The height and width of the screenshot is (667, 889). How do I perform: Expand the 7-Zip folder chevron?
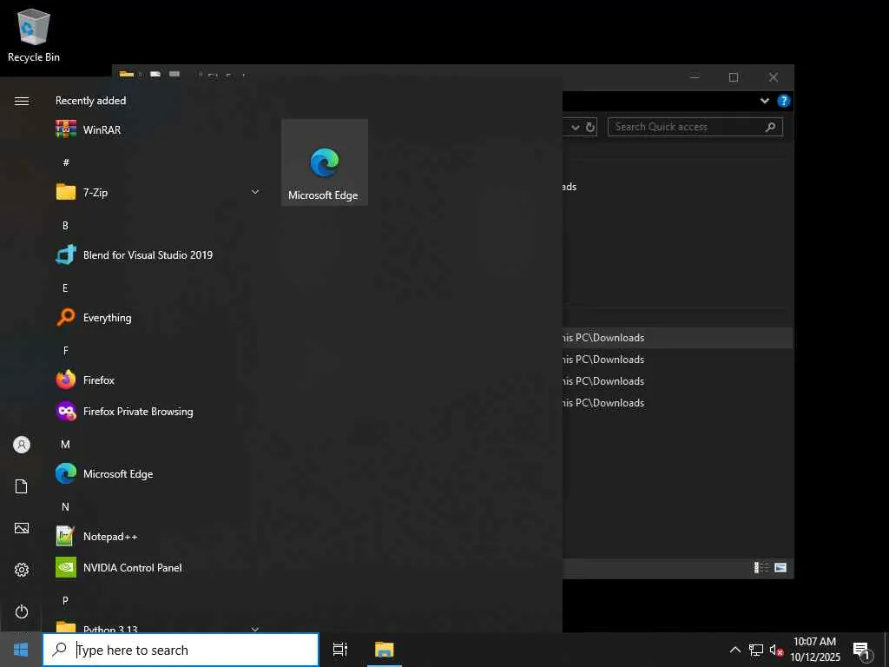click(255, 192)
